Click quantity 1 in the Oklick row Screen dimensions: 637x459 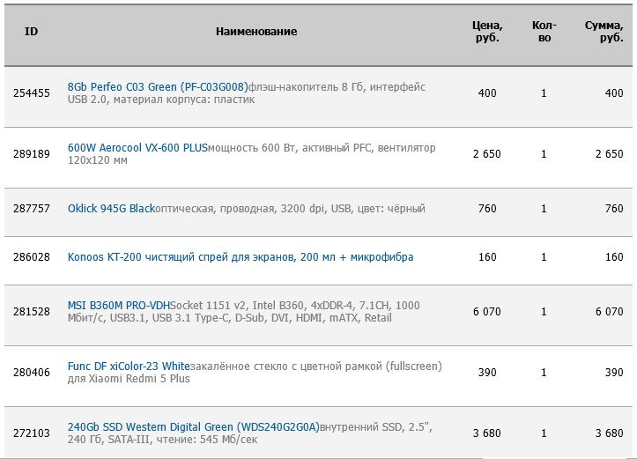click(544, 209)
